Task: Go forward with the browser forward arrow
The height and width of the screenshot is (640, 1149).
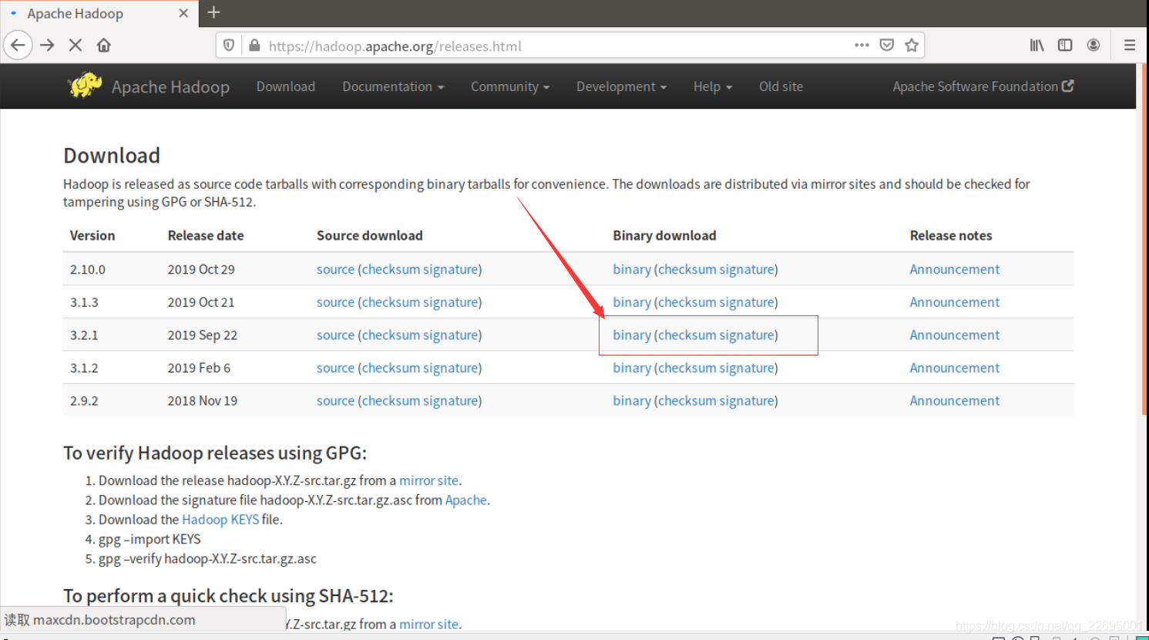Action: pyautogui.click(x=47, y=45)
